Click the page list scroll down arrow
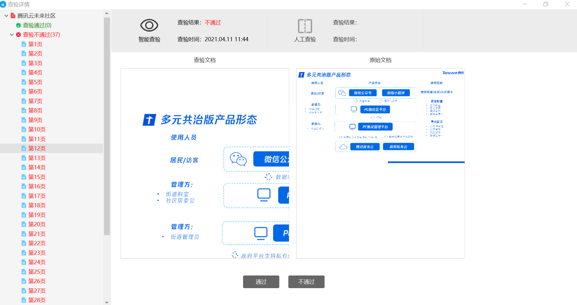 (107, 302)
